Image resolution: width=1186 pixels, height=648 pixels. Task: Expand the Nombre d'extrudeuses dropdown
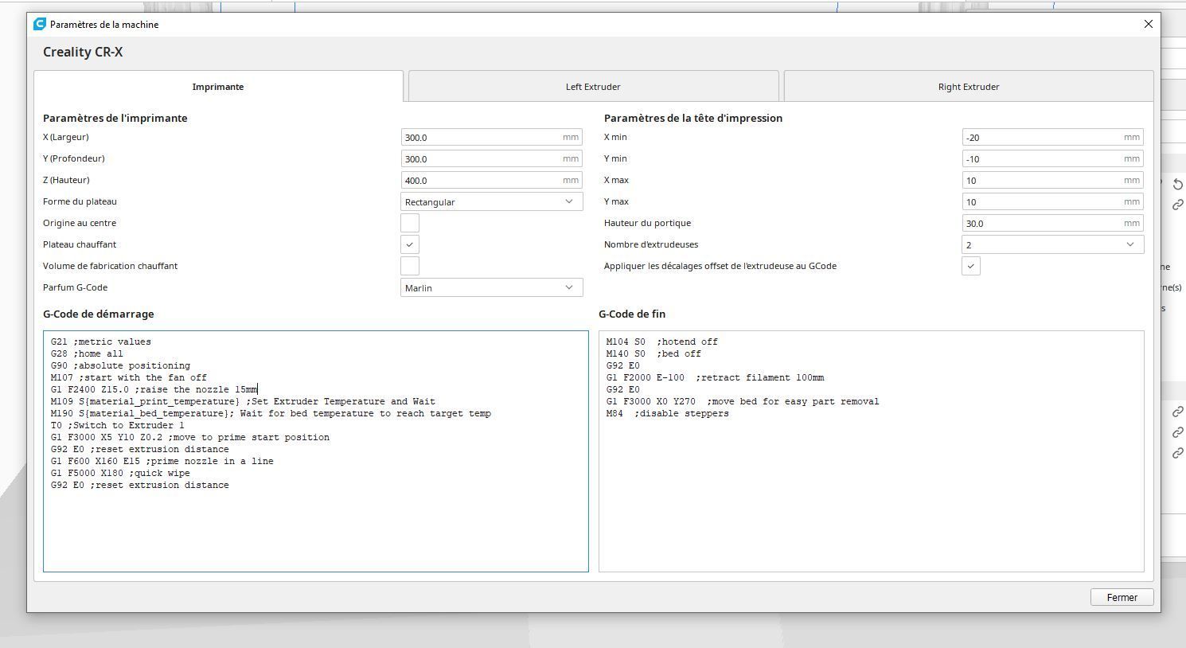click(1052, 244)
